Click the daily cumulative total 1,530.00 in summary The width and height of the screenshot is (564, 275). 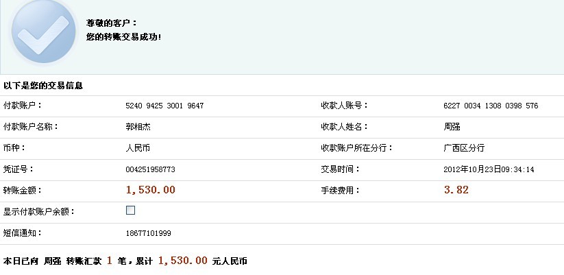tap(182, 261)
